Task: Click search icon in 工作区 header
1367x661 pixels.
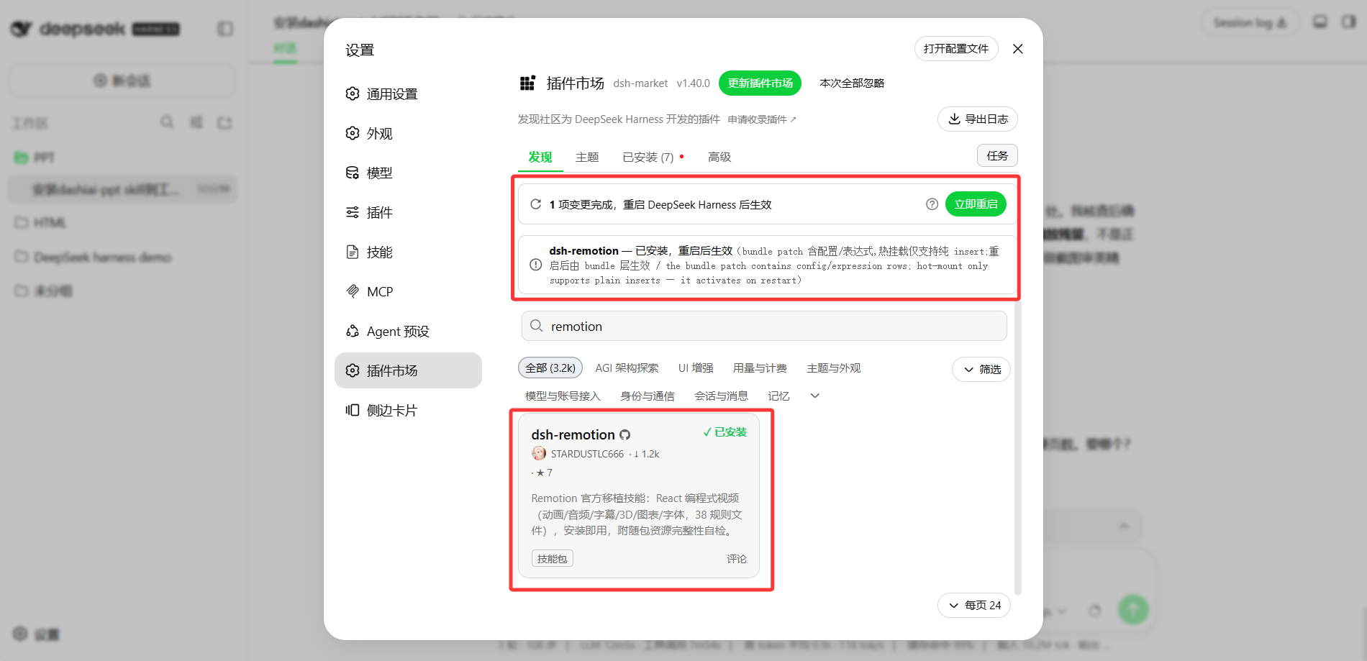Action: click(x=167, y=122)
